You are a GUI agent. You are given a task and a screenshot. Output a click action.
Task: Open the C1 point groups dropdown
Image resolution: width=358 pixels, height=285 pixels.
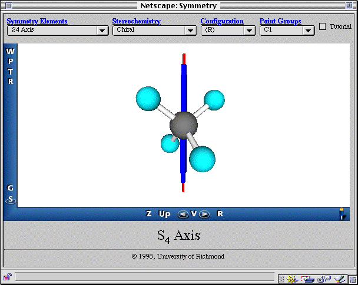(x=287, y=31)
